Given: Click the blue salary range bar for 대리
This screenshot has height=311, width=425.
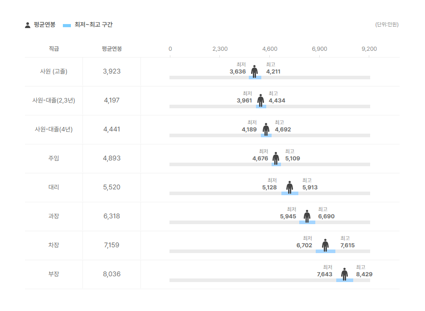Looking at the screenshot, I should (x=290, y=193).
